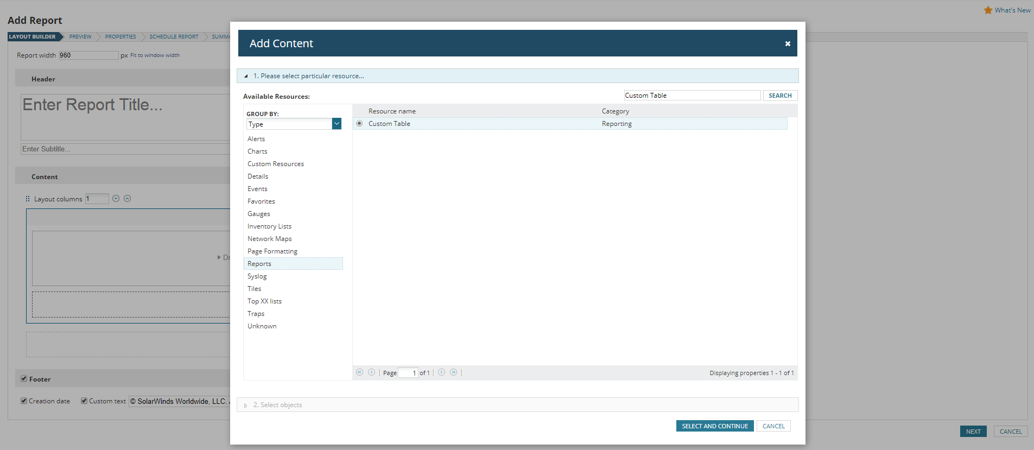Click the Resource name column header
Viewport: 1034px width, 450px height.
pyautogui.click(x=392, y=111)
